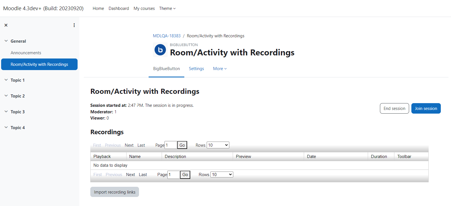Expand the Topic 2 chevron
Screen dimensions: 451x206
6,96
